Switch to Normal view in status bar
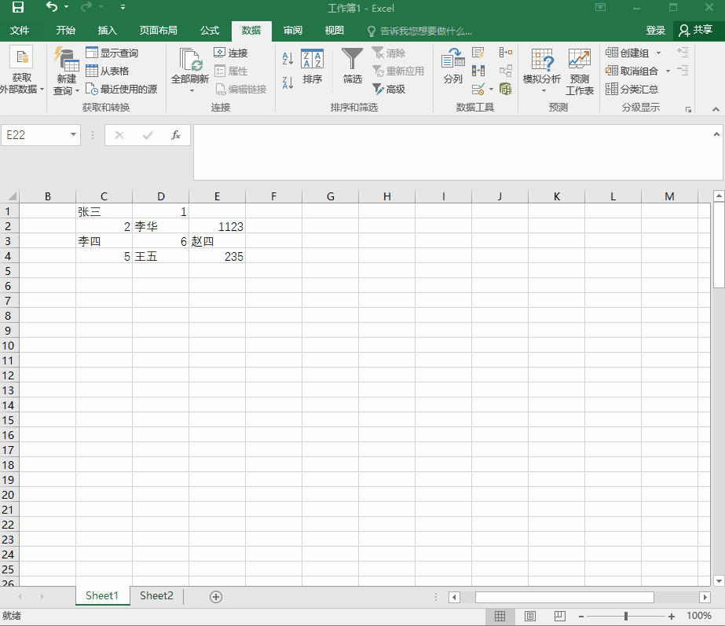The width and height of the screenshot is (725, 626). tap(500, 616)
